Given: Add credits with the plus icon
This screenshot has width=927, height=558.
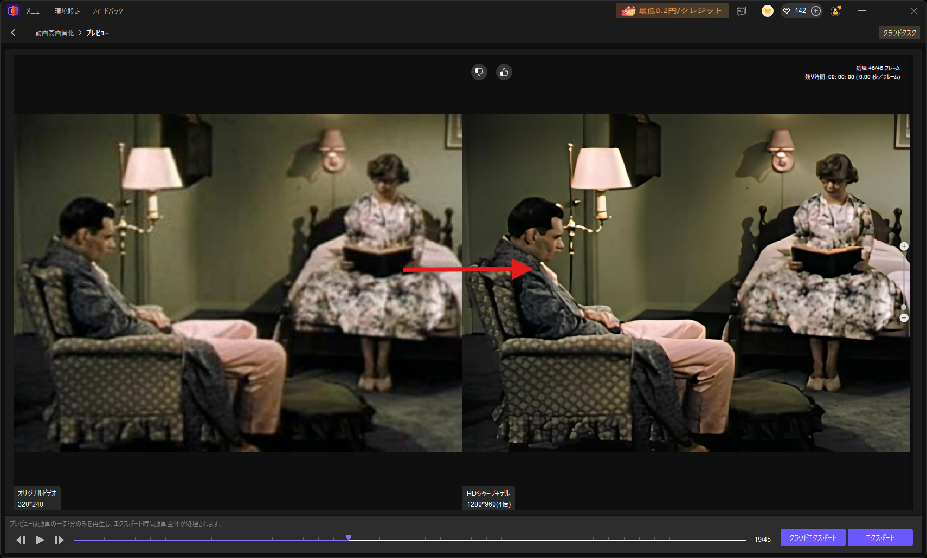Looking at the screenshot, I should (816, 11).
